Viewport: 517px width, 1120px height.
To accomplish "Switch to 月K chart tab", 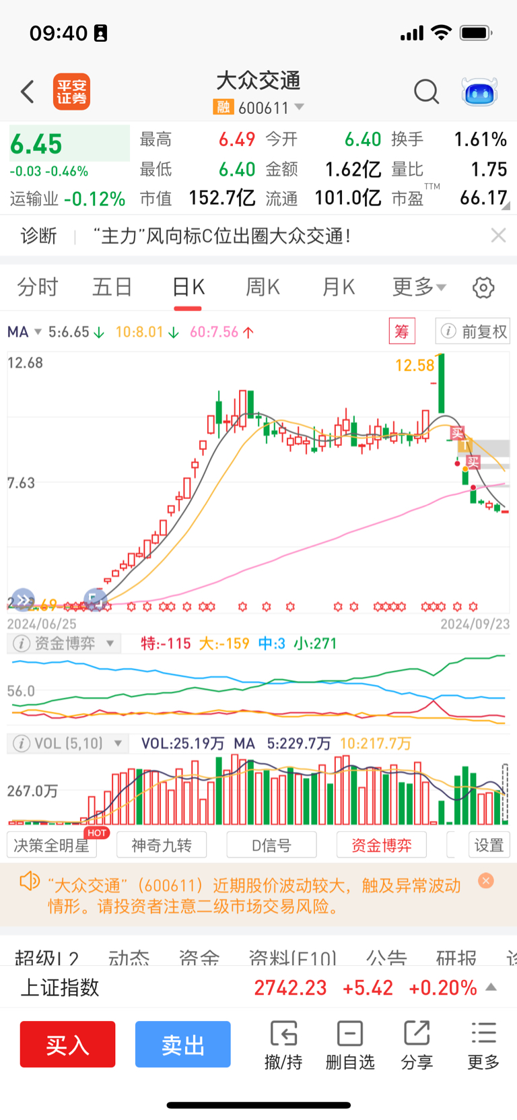I will pos(338,288).
